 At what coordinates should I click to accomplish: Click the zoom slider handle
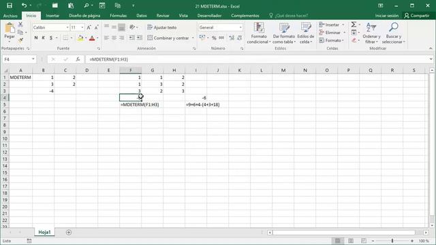(x=392, y=241)
